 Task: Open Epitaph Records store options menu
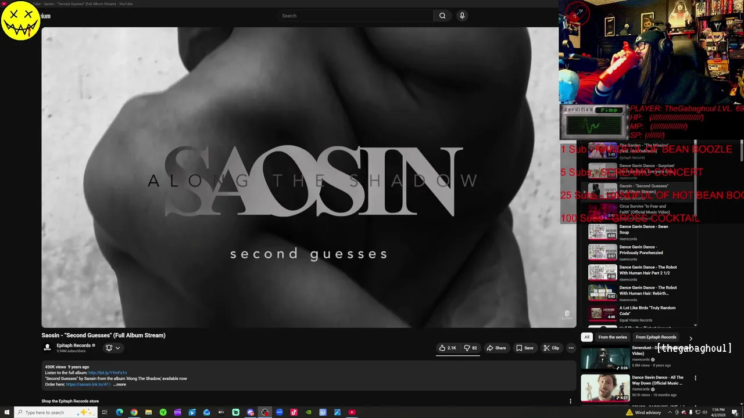coord(570,401)
